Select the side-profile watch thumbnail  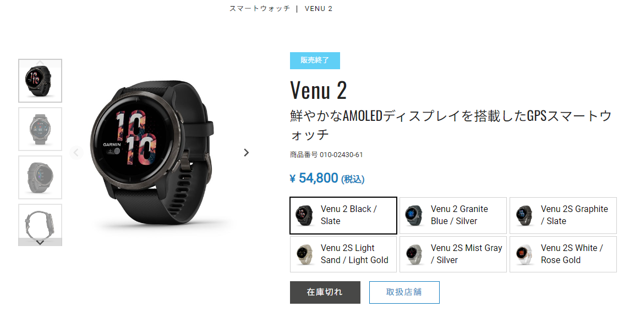tap(40, 222)
